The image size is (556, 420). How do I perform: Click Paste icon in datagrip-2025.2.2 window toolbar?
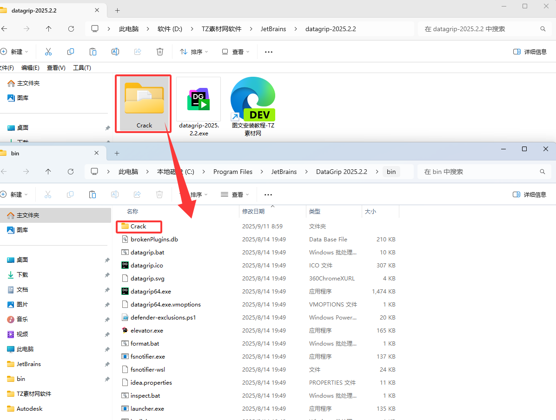[x=93, y=52]
